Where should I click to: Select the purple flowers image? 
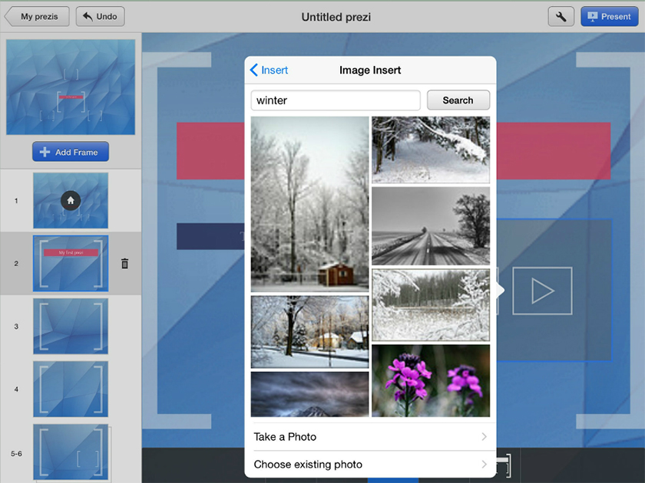tap(431, 380)
